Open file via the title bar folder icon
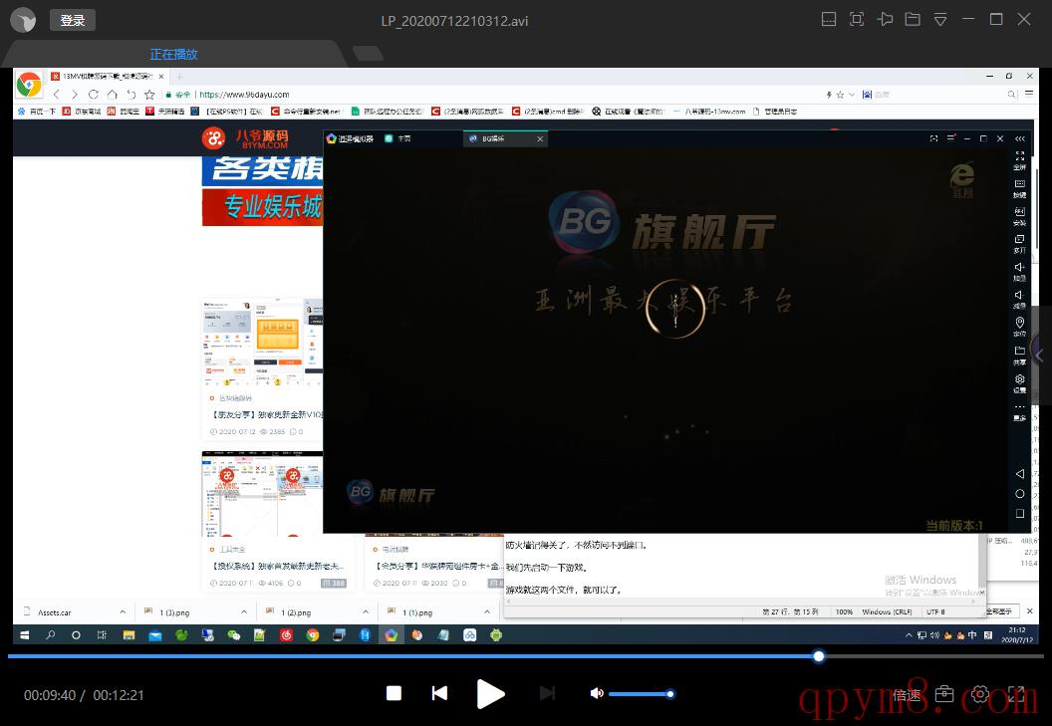 pyautogui.click(x=913, y=20)
